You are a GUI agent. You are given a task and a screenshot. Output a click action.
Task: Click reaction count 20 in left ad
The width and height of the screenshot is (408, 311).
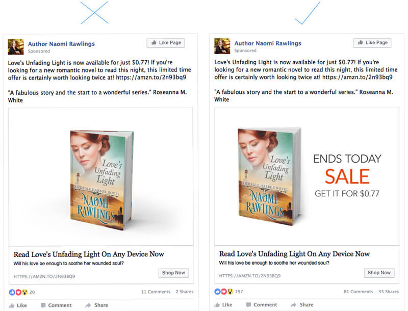[32, 292]
